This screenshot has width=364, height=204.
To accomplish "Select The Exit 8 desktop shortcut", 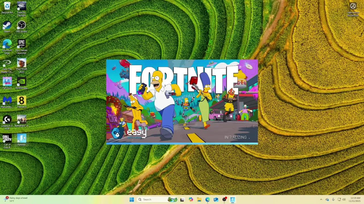I will tap(21, 102).
